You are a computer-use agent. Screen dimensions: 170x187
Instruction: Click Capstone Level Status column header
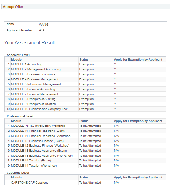[84, 178]
